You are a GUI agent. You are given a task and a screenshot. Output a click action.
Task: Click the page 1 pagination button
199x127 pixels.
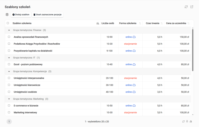point(9,121)
